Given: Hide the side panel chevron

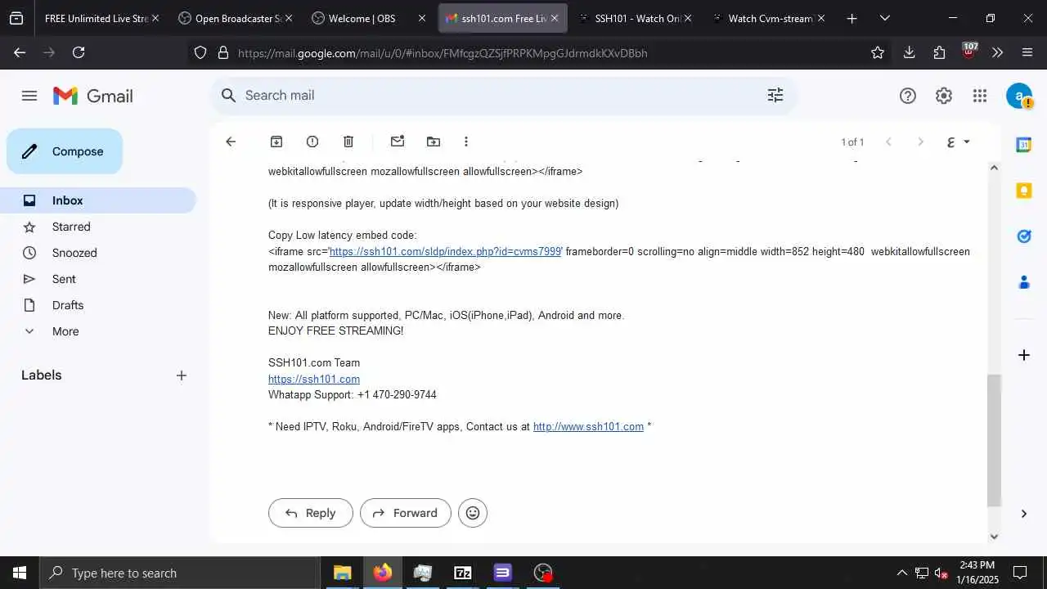Looking at the screenshot, I should [x=1023, y=514].
